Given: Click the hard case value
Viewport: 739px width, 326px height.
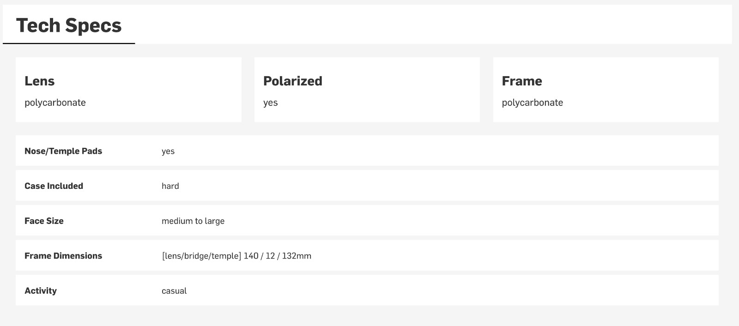Looking at the screenshot, I should [x=170, y=186].
